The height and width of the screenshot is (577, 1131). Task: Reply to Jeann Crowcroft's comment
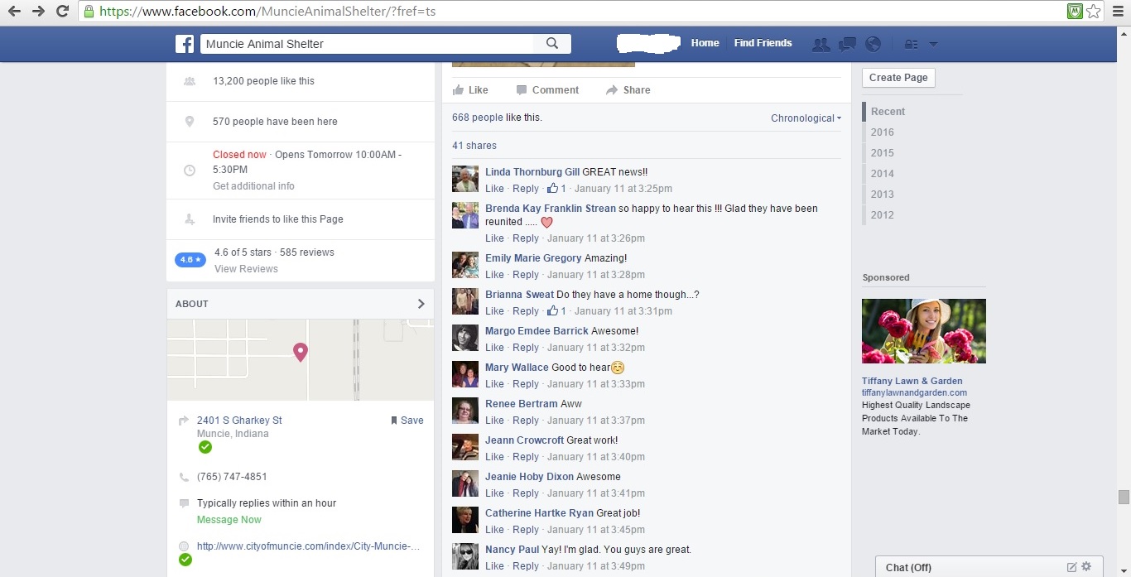pos(526,457)
